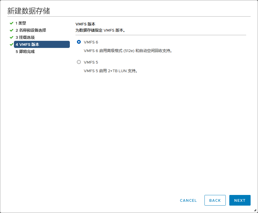Screen dimensions: 258x213
Task: Choose VMFS 5 option instead of VMFS 6
Action: tap(79, 62)
